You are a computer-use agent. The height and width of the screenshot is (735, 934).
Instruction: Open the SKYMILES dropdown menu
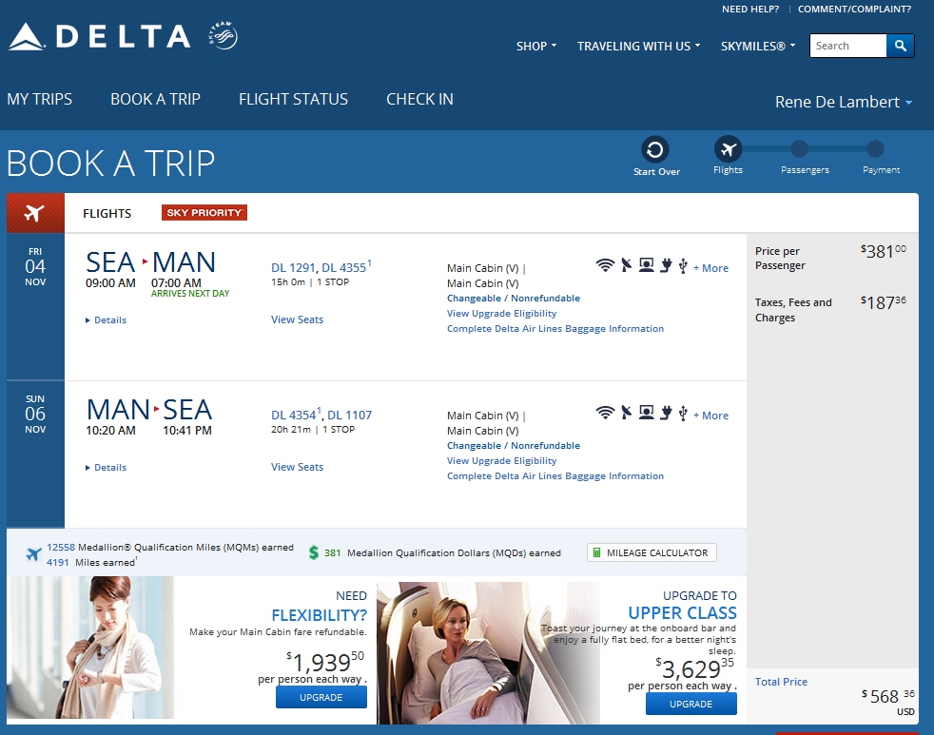click(x=758, y=46)
